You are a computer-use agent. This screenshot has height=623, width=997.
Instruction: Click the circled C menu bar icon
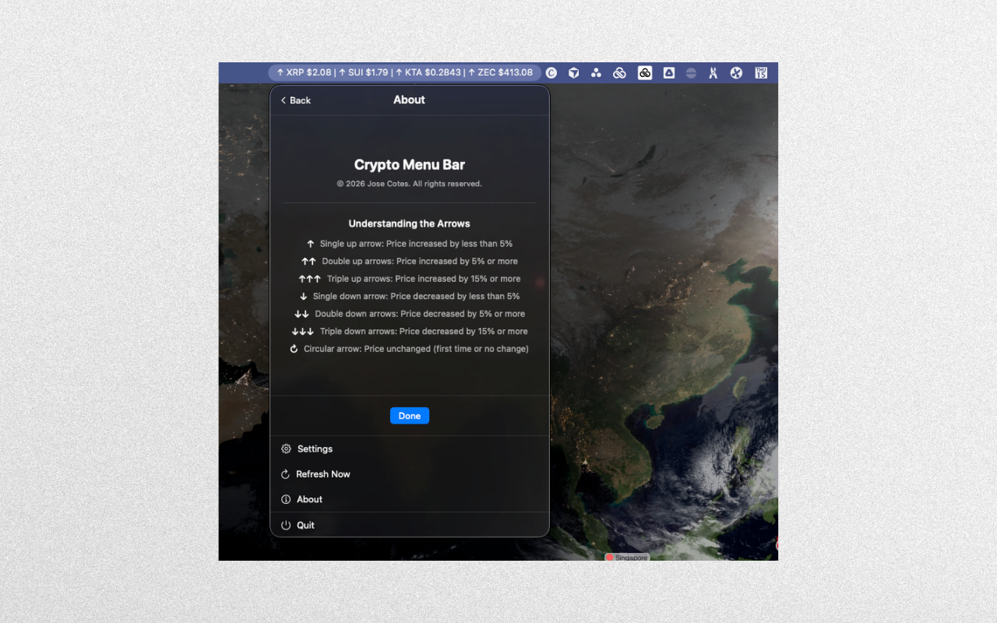551,73
